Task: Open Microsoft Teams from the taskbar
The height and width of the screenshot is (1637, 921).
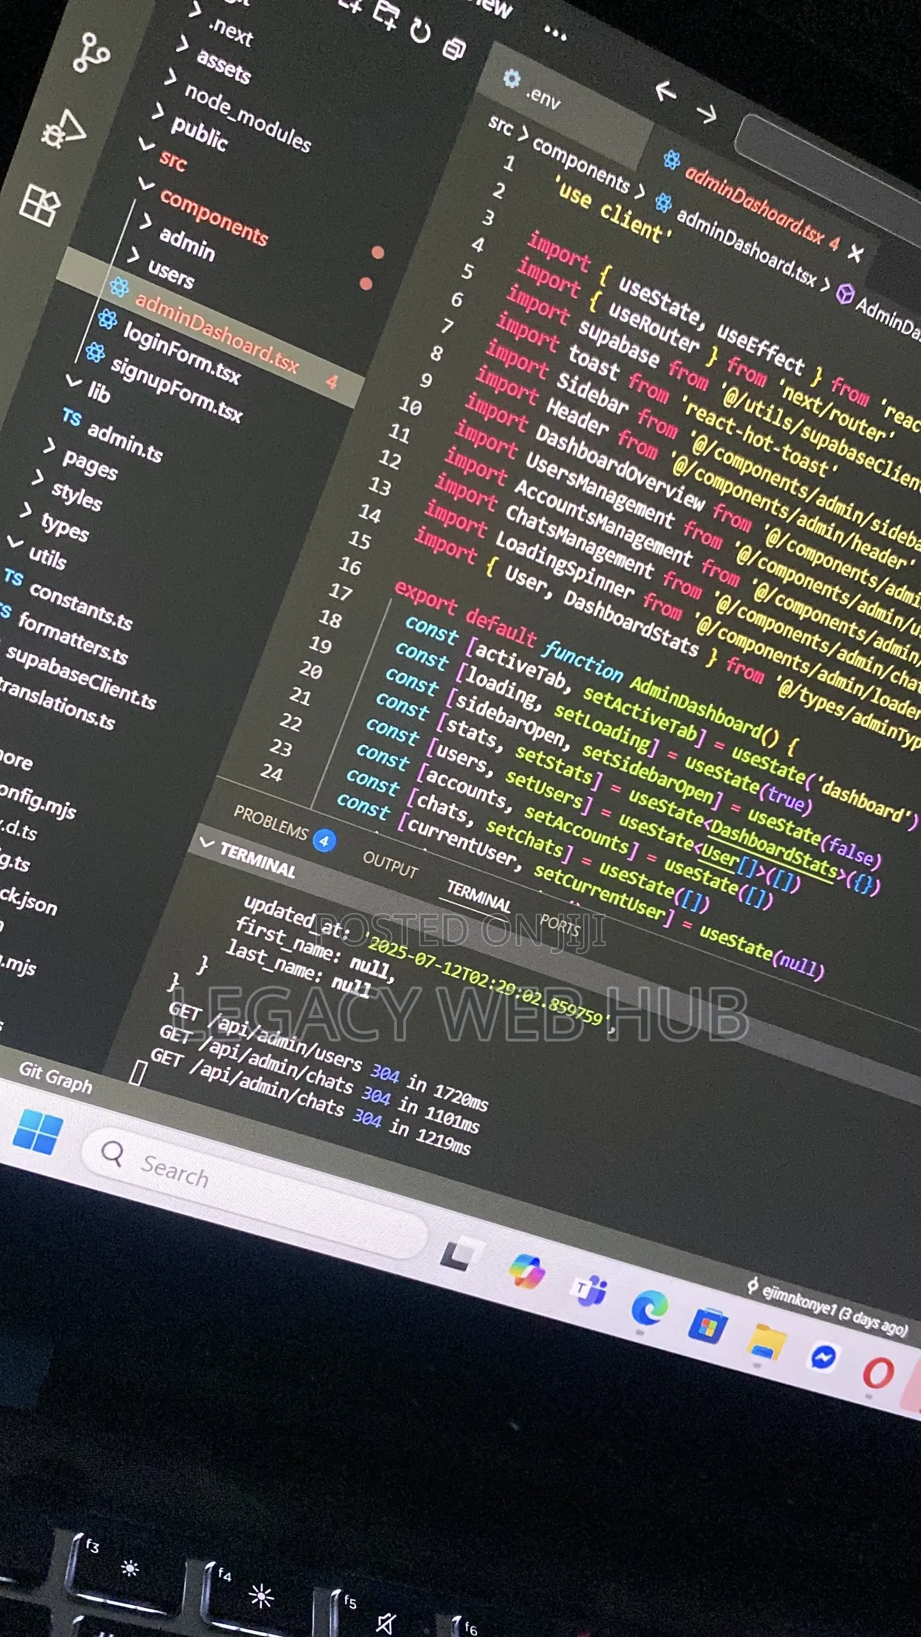Action: coord(588,1290)
